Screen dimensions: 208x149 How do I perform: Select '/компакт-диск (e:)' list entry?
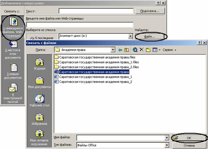pos(73,36)
